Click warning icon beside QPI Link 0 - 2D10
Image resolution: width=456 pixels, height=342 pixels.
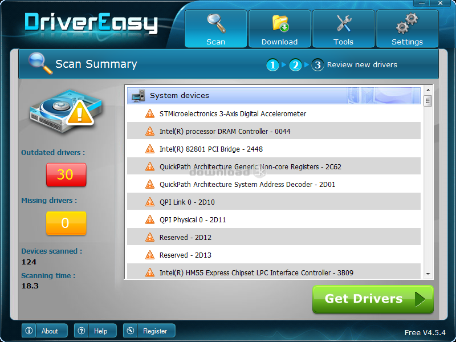[x=150, y=202]
